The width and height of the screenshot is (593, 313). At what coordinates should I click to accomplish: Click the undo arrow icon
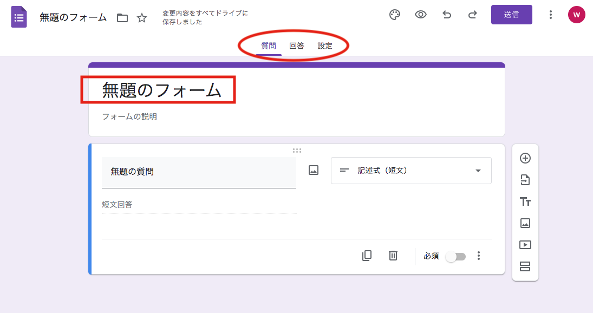(447, 15)
